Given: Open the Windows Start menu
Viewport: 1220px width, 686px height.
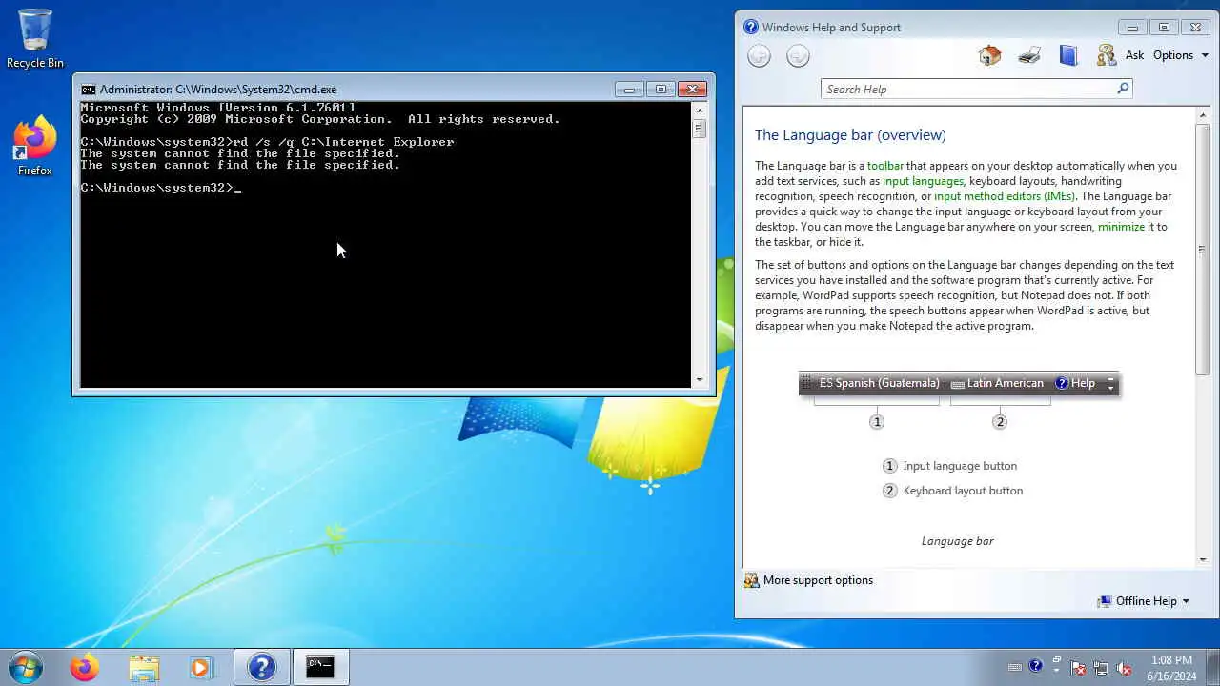Looking at the screenshot, I should click(25, 667).
